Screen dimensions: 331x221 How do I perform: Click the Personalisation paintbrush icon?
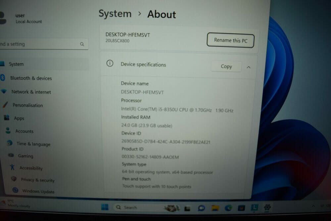tap(5, 104)
